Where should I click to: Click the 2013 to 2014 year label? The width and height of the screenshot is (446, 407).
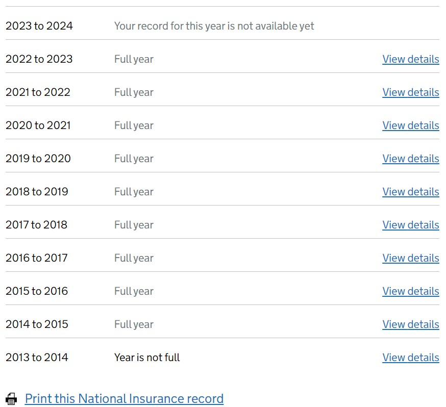coord(37,358)
